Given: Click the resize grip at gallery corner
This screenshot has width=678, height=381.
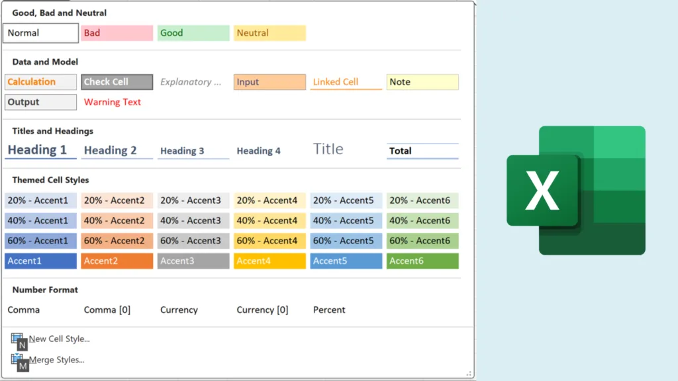Looking at the screenshot, I should [x=470, y=374].
